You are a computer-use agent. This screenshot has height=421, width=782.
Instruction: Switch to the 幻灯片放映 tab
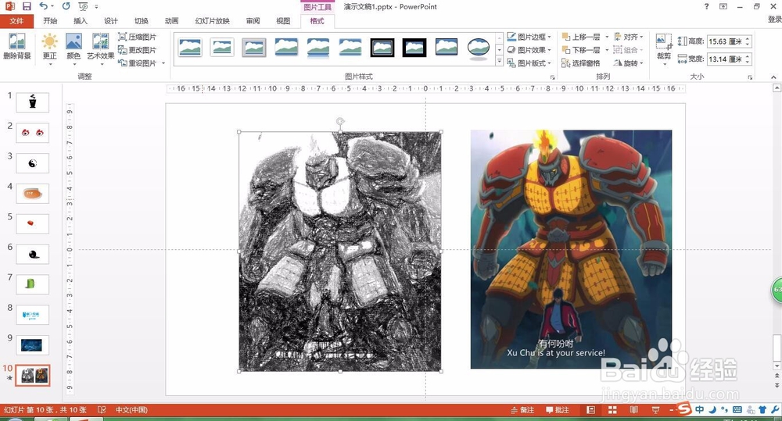pyautogui.click(x=213, y=21)
